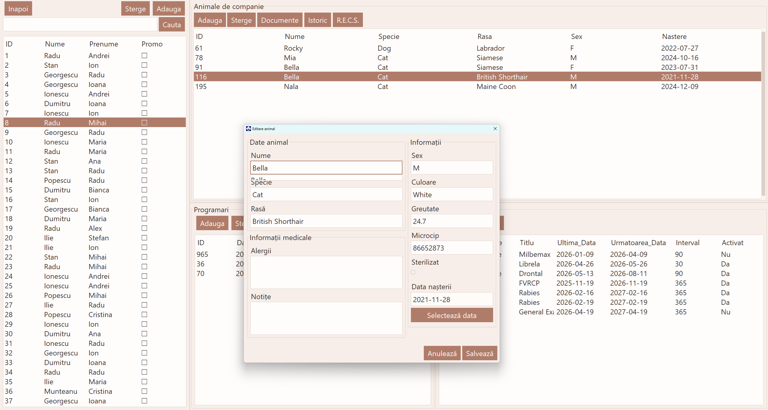Click the Greutate field with 24.7
Image resolution: width=768 pixels, height=410 pixels.
pyautogui.click(x=452, y=221)
